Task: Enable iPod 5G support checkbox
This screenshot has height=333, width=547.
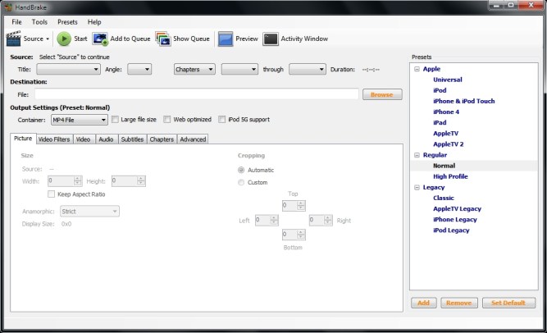Action: pos(222,120)
